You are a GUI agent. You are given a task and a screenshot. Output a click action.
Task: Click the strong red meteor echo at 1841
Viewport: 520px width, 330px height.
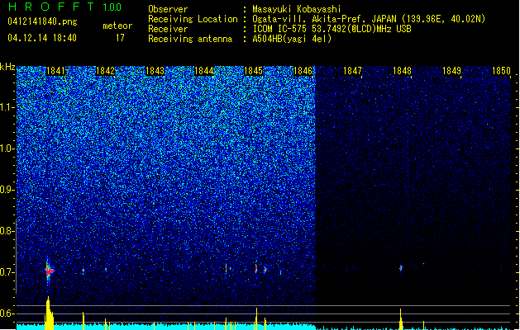click(49, 271)
